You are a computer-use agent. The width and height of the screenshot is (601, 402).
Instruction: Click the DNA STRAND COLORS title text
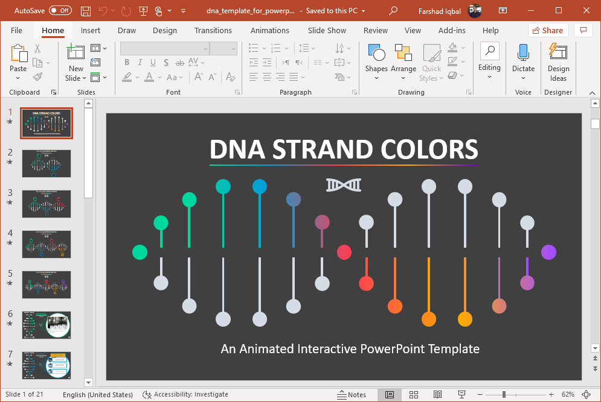[x=344, y=149]
